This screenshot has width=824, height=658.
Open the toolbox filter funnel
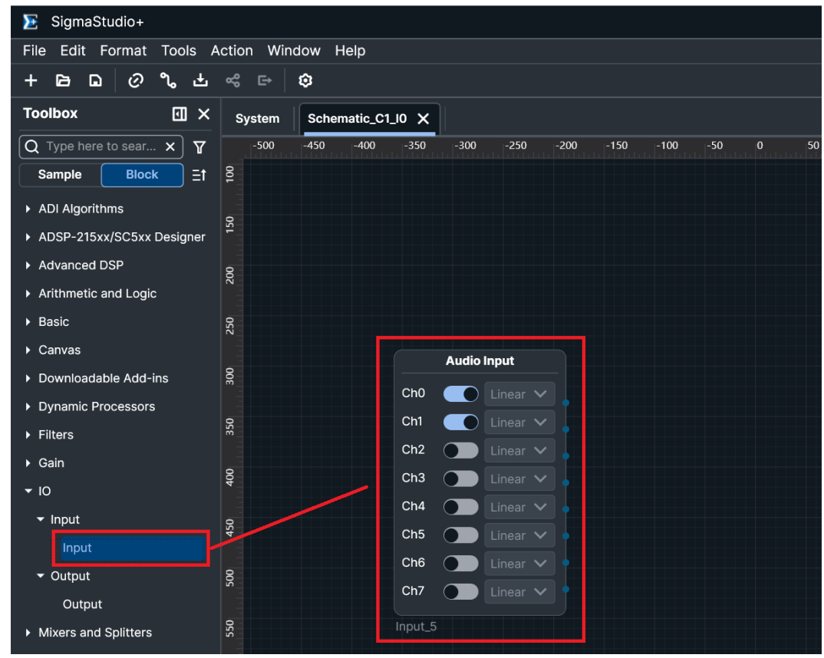click(199, 147)
